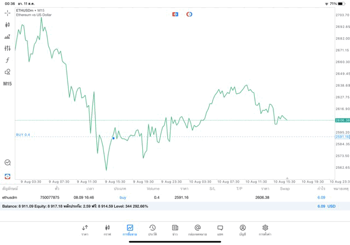
Task: Open the objects (shapes) tool
Action: [7, 72]
